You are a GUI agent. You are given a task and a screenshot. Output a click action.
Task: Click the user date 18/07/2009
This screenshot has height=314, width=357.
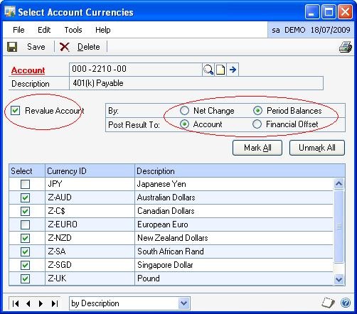pyautogui.click(x=330, y=30)
